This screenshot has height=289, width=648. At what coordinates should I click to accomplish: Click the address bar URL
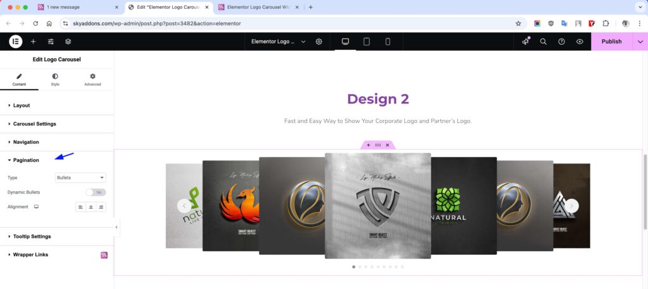click(x=157, y=23)
